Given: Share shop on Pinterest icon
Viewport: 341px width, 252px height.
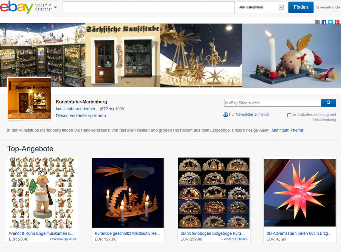Looking at the screenshot, I should [x=337, y=22].
